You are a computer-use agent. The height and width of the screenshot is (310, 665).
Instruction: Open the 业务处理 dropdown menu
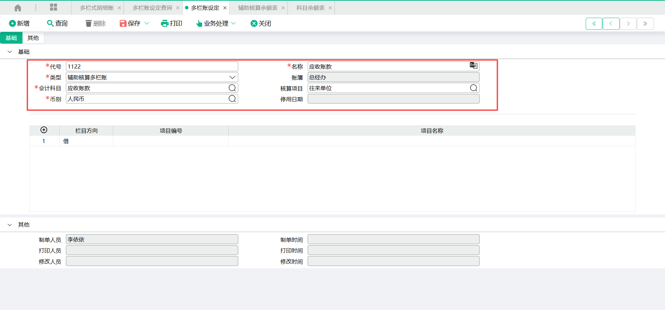(216, 23)
